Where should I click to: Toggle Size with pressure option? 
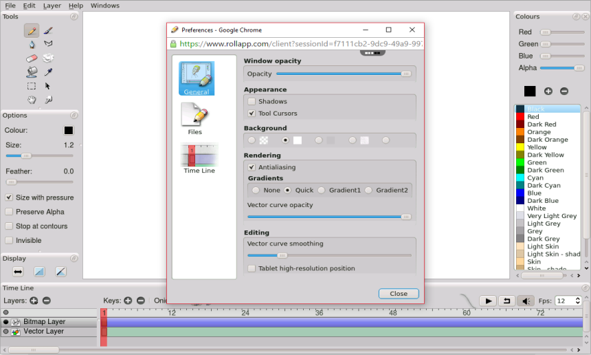9,197
